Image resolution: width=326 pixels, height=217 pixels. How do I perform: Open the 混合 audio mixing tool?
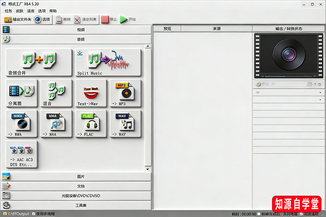[56, 93]
